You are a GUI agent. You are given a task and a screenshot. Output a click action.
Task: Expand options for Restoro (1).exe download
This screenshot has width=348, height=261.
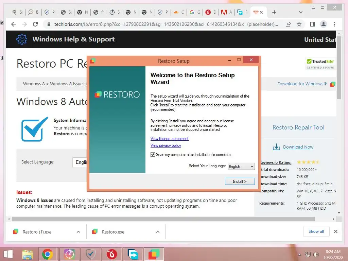click(x=79, y=232)
